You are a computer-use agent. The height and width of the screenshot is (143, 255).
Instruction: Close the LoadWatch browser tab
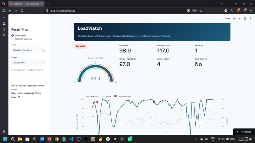pyautogui.click(x=42, y=4)
